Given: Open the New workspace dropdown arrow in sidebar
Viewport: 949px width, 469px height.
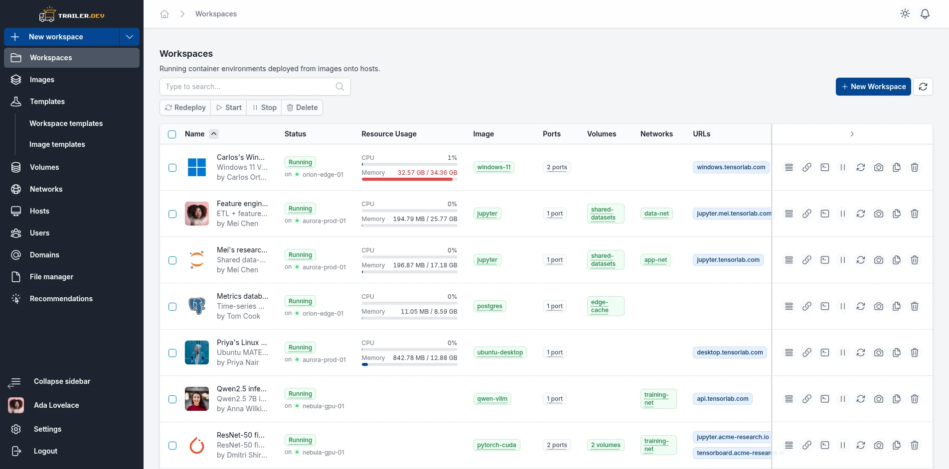Looking at the screenshot, I should (x=130, y=37).
